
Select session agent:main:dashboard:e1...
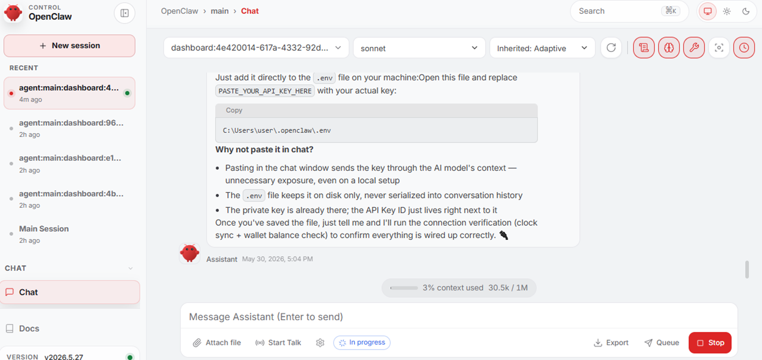pos(69,164)
